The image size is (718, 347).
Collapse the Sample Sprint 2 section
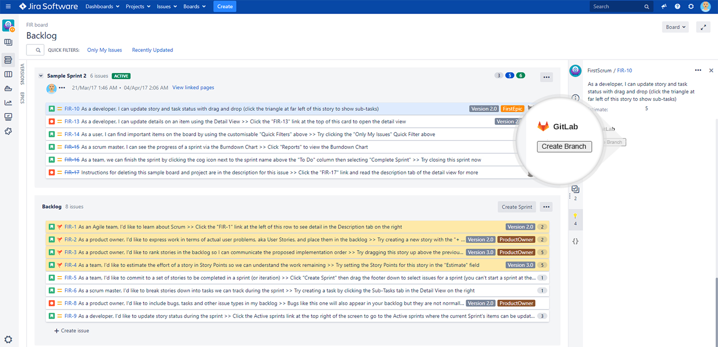click(x=41, y=76)
